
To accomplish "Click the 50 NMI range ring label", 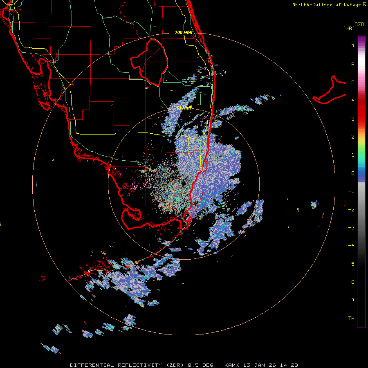I will [184, 108].
